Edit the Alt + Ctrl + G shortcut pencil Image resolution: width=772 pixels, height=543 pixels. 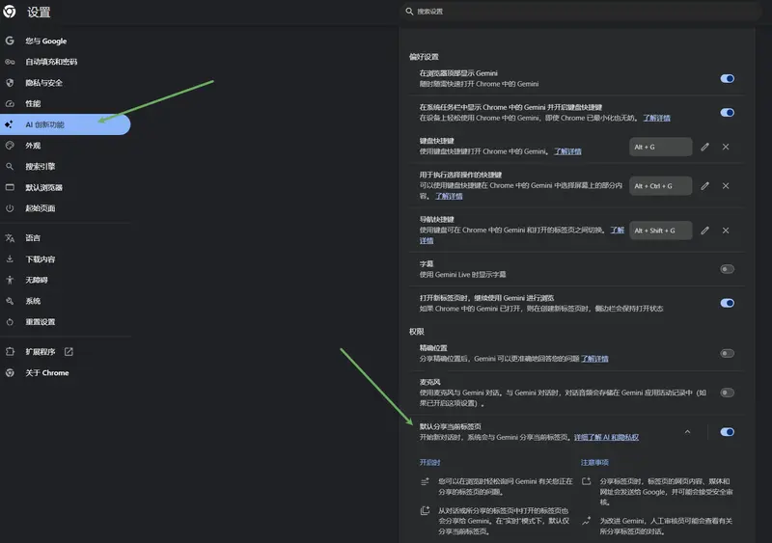click(705, 186)
